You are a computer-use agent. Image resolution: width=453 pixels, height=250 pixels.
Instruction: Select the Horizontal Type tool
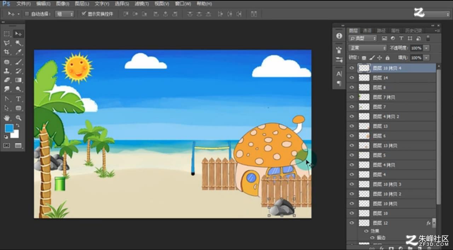[x=18, y=99]
